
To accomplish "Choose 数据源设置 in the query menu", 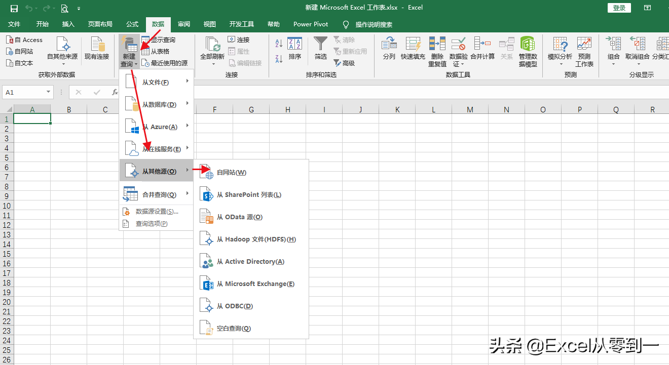I will coord(157,212).
